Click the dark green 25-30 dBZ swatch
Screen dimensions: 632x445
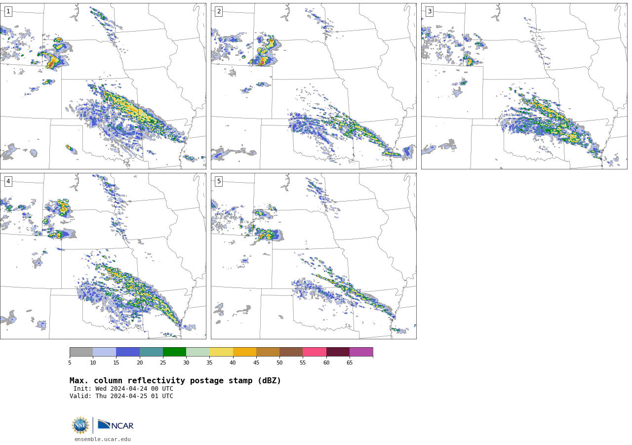(174, 352)
